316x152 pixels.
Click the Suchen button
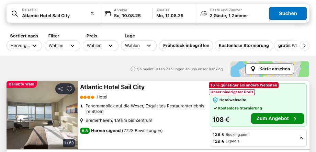tap(287, 13)
